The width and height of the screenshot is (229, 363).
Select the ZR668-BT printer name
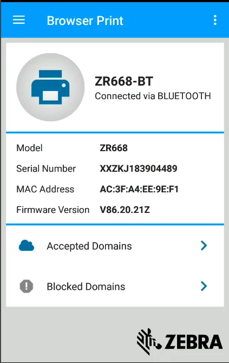[x=124, y=81]
